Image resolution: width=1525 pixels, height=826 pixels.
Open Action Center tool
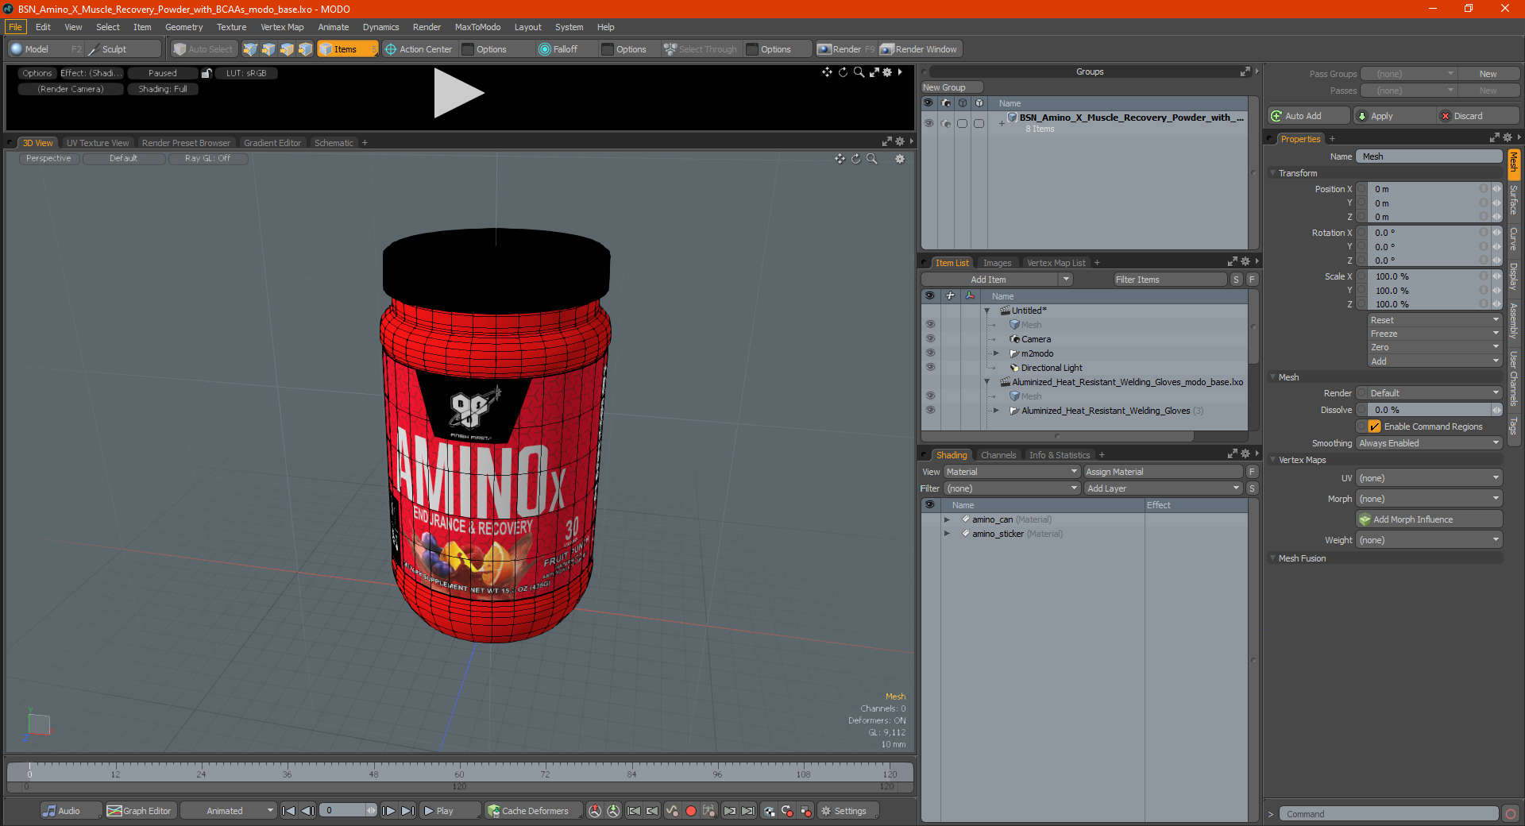pyautogui.click(x=419, y=49)
